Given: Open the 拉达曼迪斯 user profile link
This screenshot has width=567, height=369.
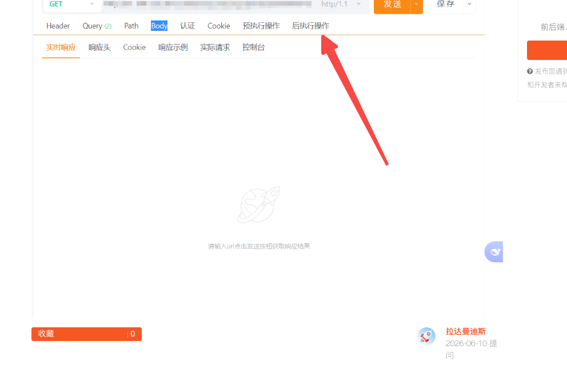Looking at the screenshot, I should (465, 331).
